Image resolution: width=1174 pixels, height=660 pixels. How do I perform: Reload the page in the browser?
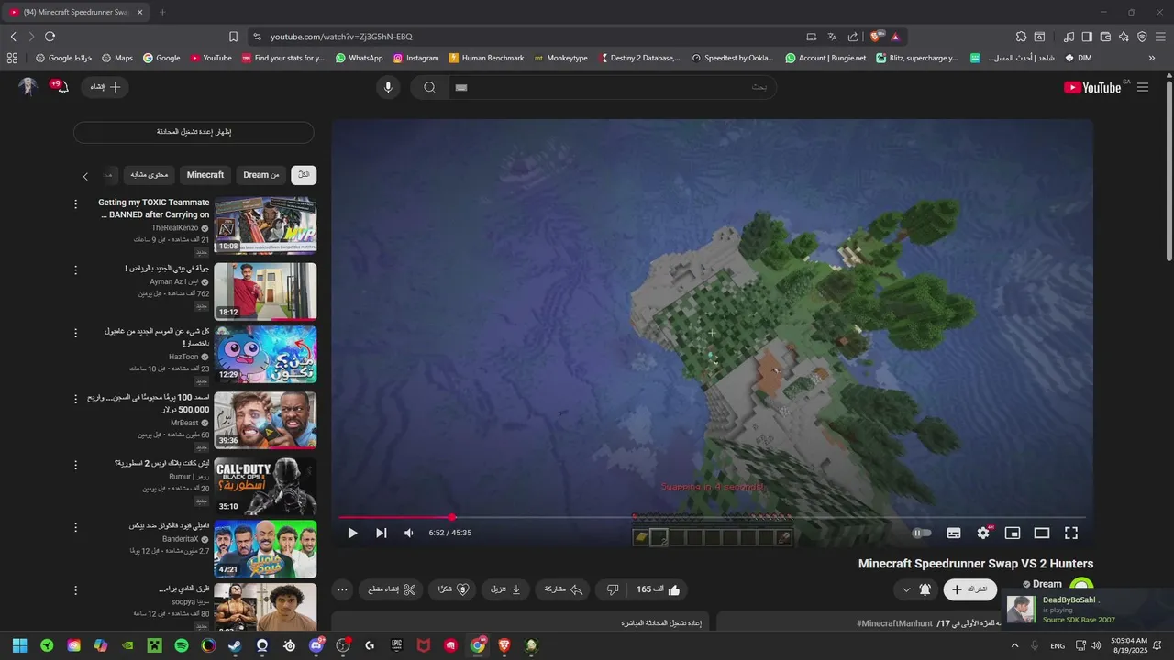tap(50, 37)
